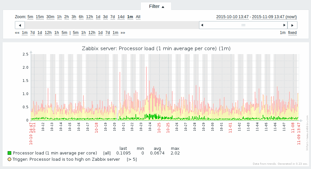The image size is (311, 169).
Task: Toggle the fixed/dynamic period link
Action: [x=292, y=33]
